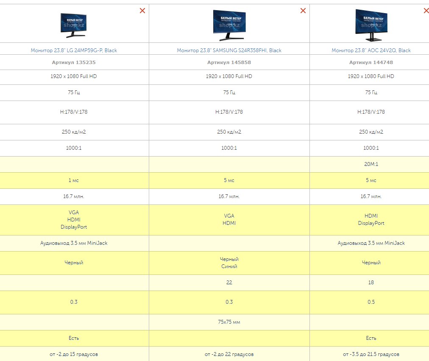Image resolution: width=429 pixels, height=361 pixels.
Task: Click 250 кд/м2 in AOC column
Action: coord(371,132)
